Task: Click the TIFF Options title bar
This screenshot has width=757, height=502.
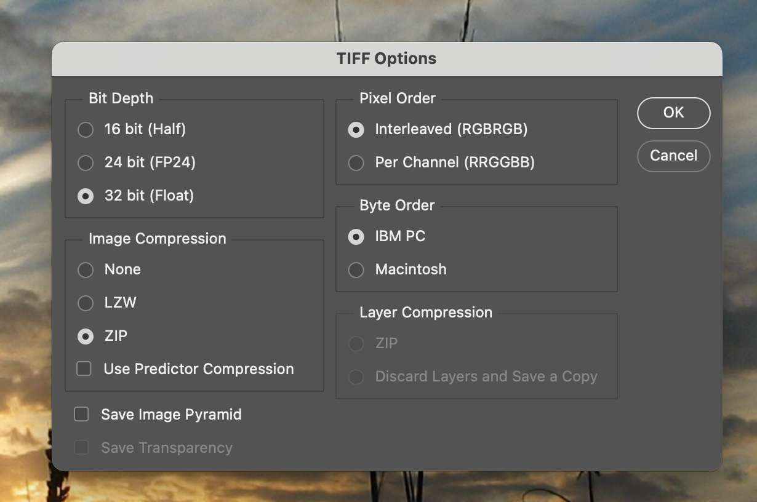Action: [387, 59]
